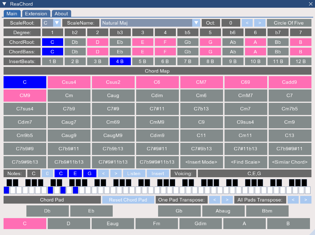
Task: Enable <Insert Mode>
Action: [x=201, y=162]
